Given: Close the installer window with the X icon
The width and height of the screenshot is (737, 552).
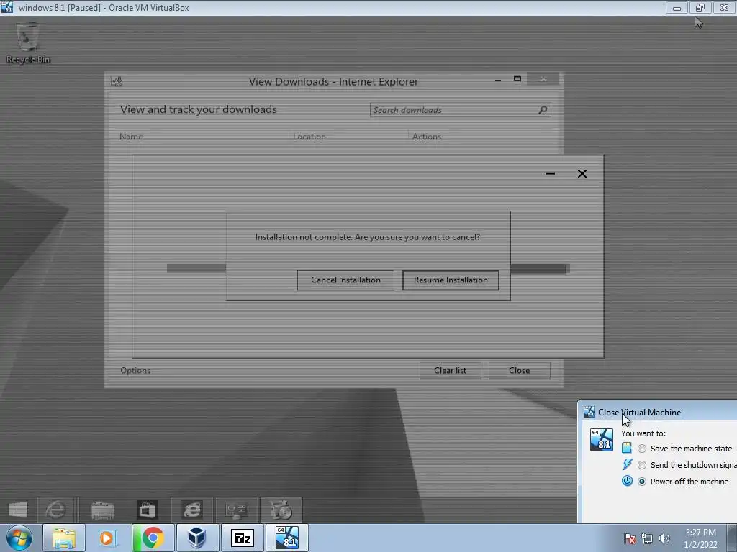Looking at the screenshot, I should pyautogui.click(x=582, y=174).
